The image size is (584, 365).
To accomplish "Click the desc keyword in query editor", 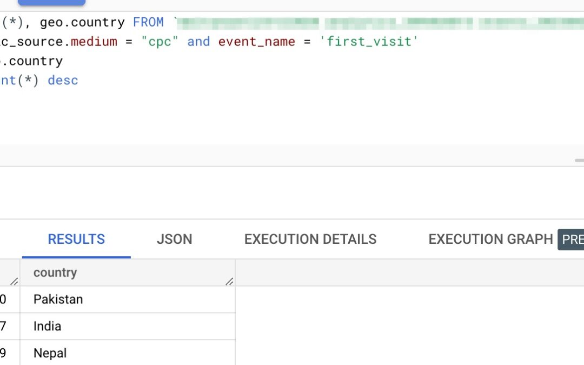I will [x=63, y=81].
